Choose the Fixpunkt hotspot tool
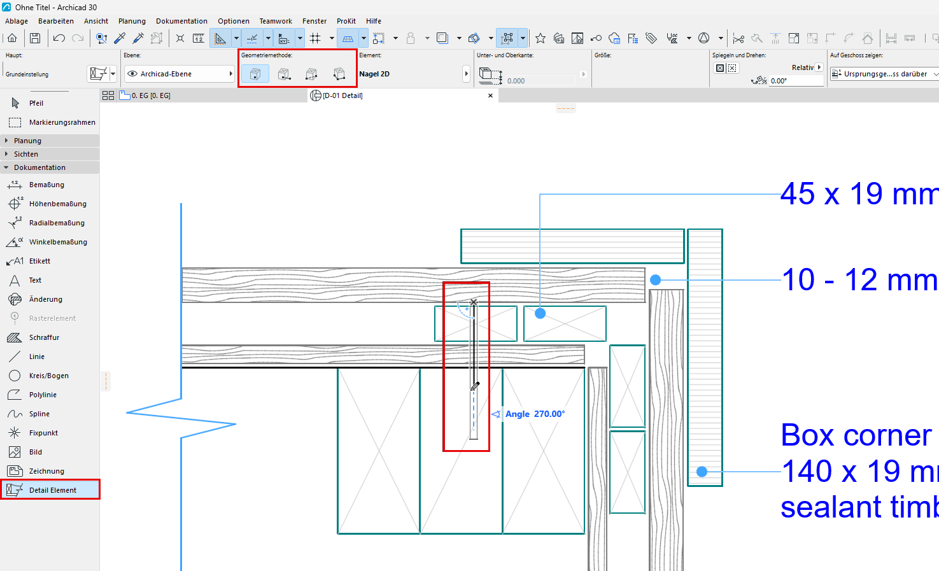The width and height of the screenshot is (939, 571). [50, 433]
